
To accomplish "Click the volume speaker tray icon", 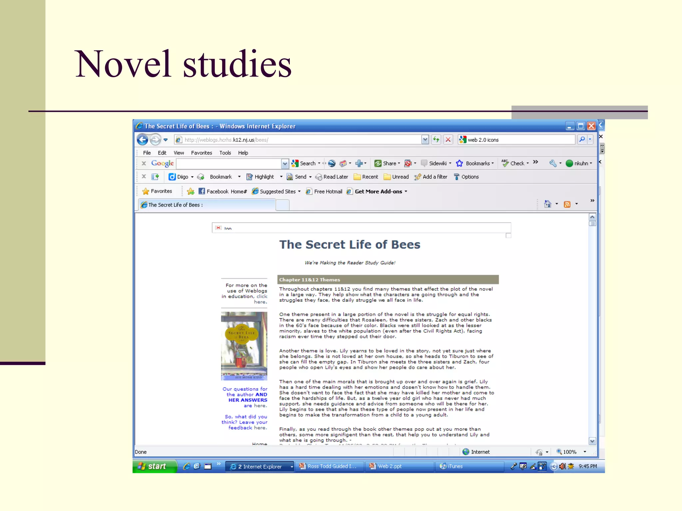I will coord(562,466).
